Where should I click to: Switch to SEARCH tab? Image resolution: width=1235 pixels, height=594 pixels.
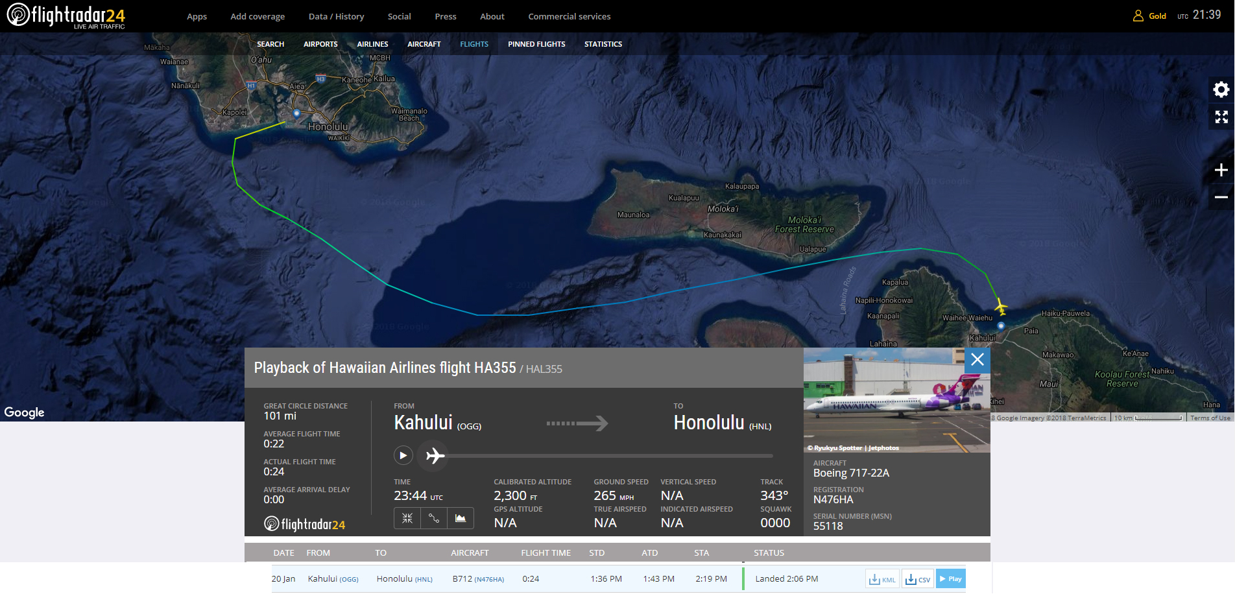(270, 44)
